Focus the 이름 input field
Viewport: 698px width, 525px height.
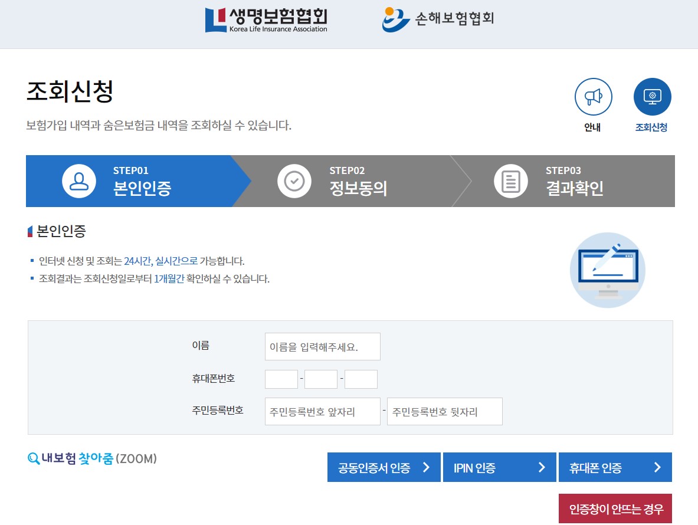(x=322, y=347)
